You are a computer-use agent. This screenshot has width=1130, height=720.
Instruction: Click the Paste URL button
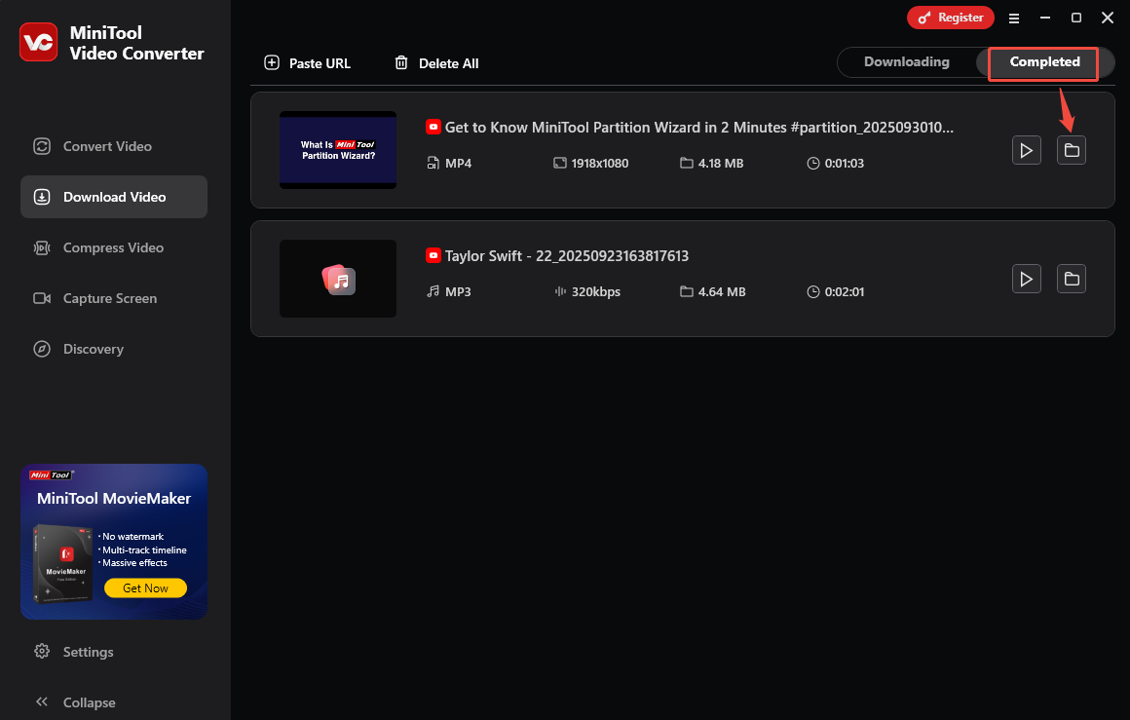pos(308,63)
